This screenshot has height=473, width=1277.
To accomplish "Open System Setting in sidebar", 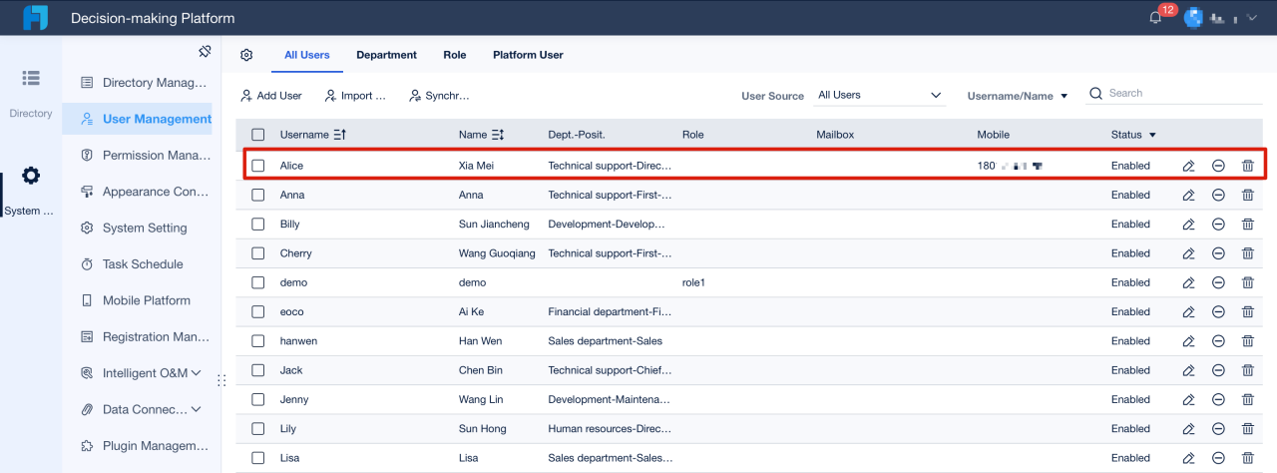I will (134, 228).
